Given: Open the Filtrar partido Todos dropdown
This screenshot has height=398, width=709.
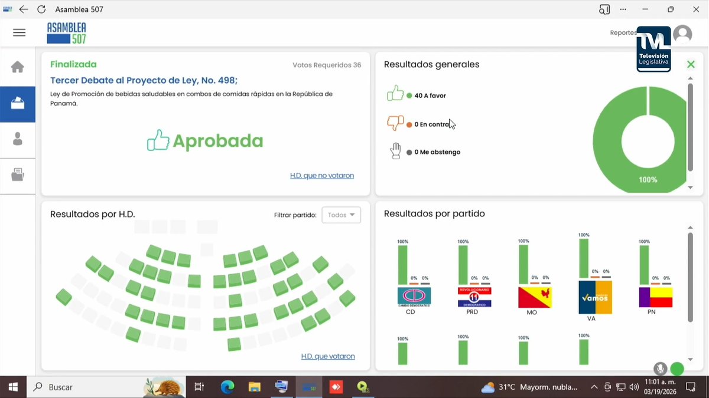Looking at the screenshot, I should (341, 215).
